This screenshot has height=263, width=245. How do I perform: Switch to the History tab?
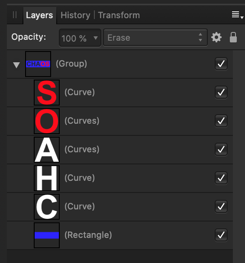tap(75, 15)
